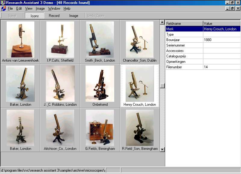Click the Undo Zoom toolbar button

click(95, 16)
